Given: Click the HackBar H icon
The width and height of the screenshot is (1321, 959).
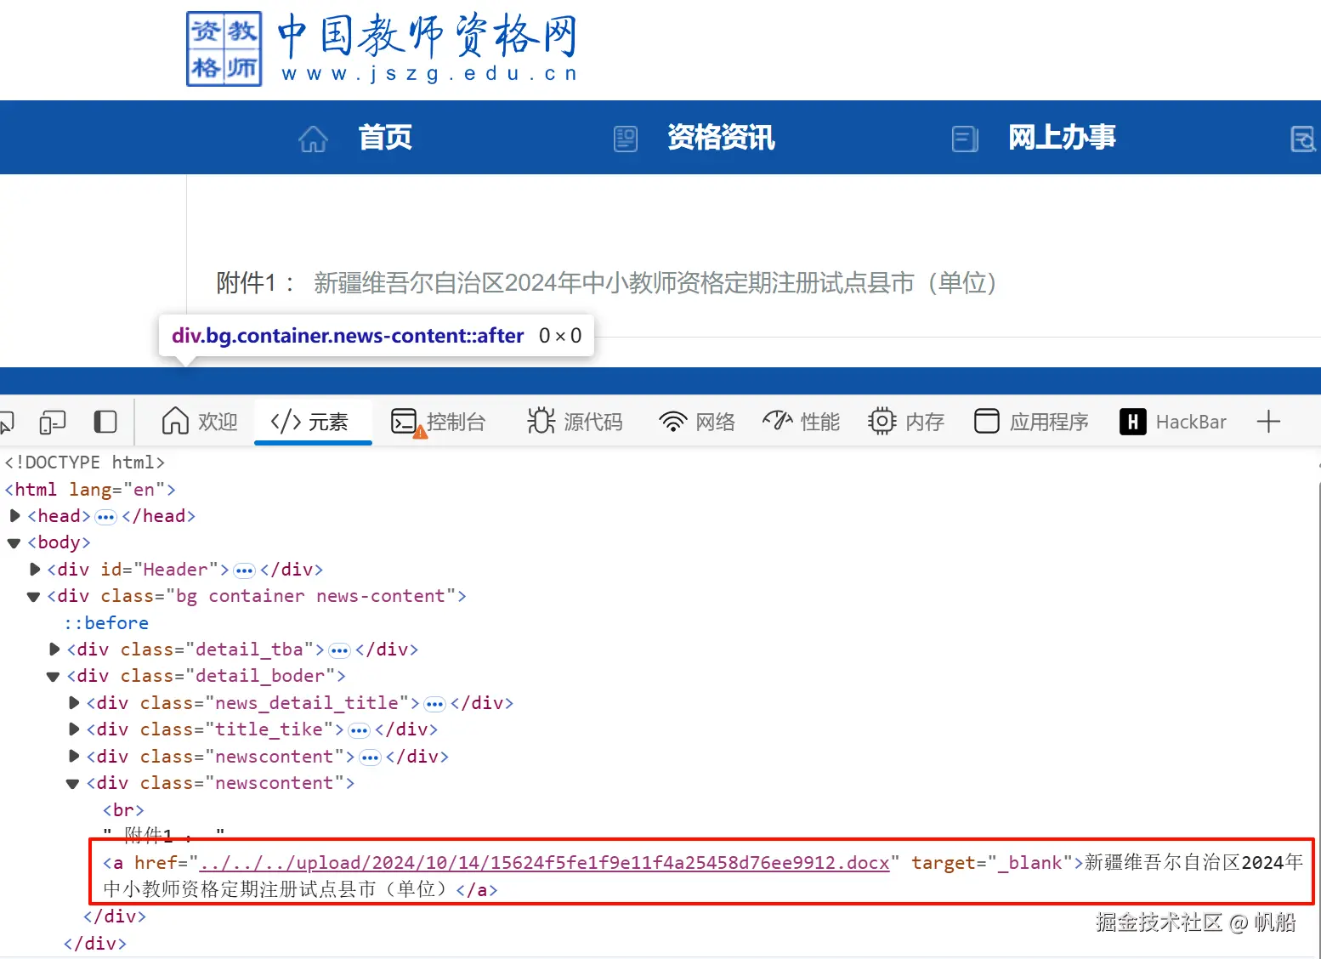Looking at the screenshot, I should coord(1133,422).
